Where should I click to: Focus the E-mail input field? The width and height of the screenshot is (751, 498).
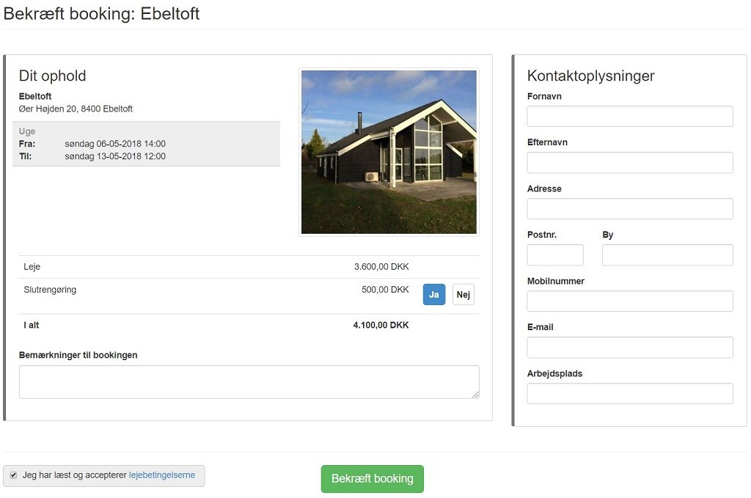tap(630, 347)
